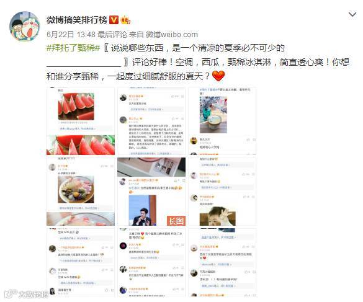Open the dessert bowl screenshot thumbnail
Viewport: 363px width, 302px height.
click(x=81, y=192)
